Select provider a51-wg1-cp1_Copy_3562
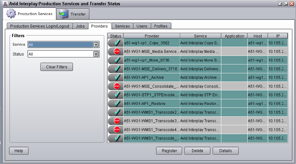 click(152, 43)
